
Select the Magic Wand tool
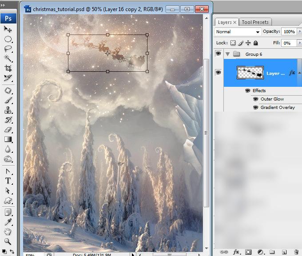tap(8, 58)
